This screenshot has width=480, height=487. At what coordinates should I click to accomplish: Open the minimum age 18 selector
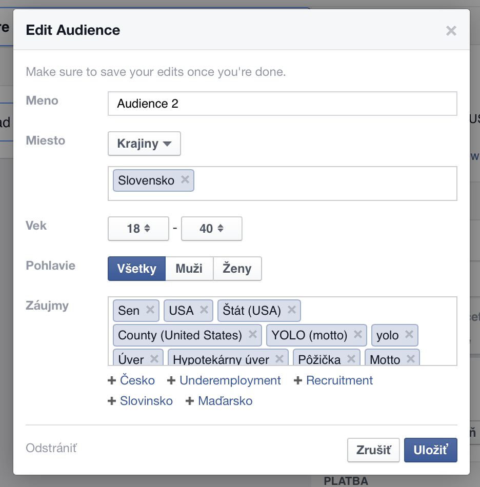click(138, 229)
